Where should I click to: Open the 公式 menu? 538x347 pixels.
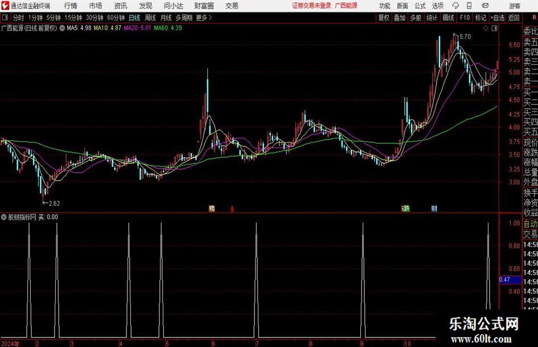pyautogui.click(x=420, y=6)
